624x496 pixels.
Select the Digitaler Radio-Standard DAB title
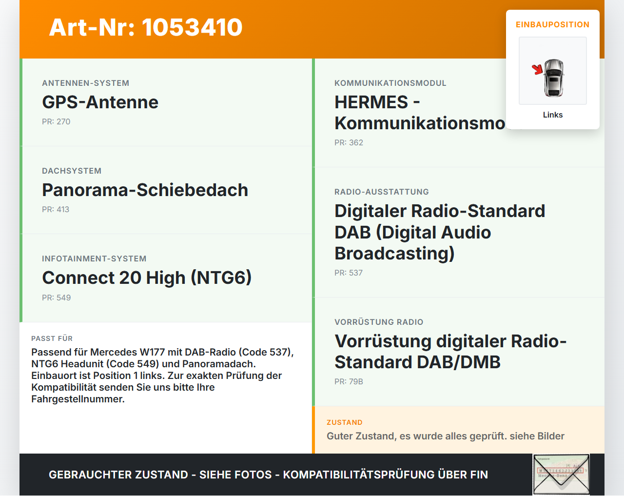[x=440, y=232]
